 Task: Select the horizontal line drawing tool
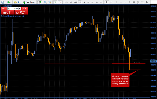pyautogui.click(x=121, y=2)
